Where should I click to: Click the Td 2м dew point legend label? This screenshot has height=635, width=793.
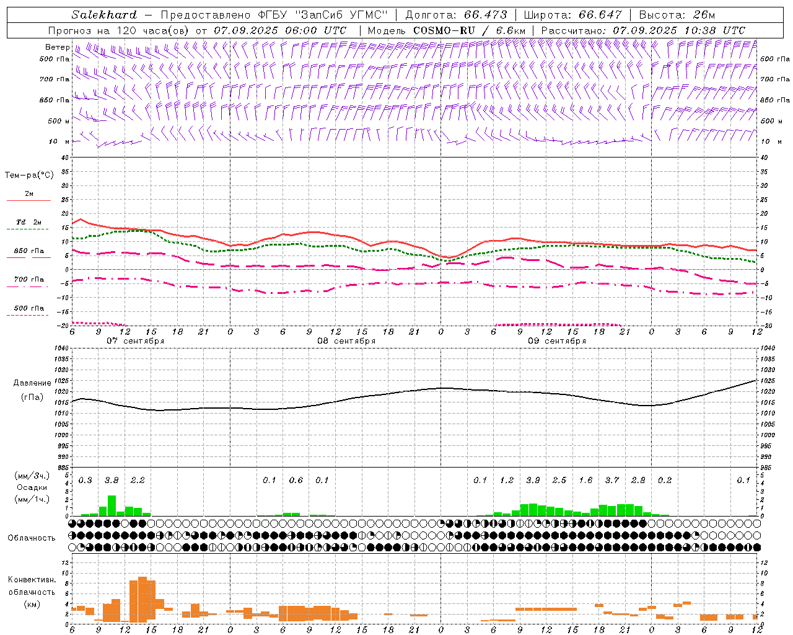(28, 222)
